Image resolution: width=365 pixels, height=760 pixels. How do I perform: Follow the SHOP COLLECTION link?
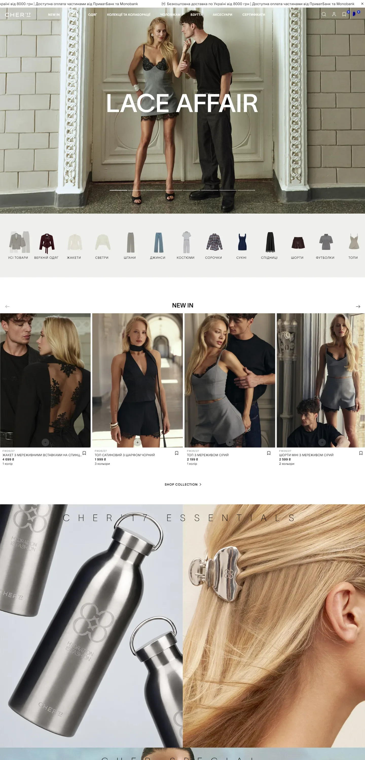tap(183, 484)
